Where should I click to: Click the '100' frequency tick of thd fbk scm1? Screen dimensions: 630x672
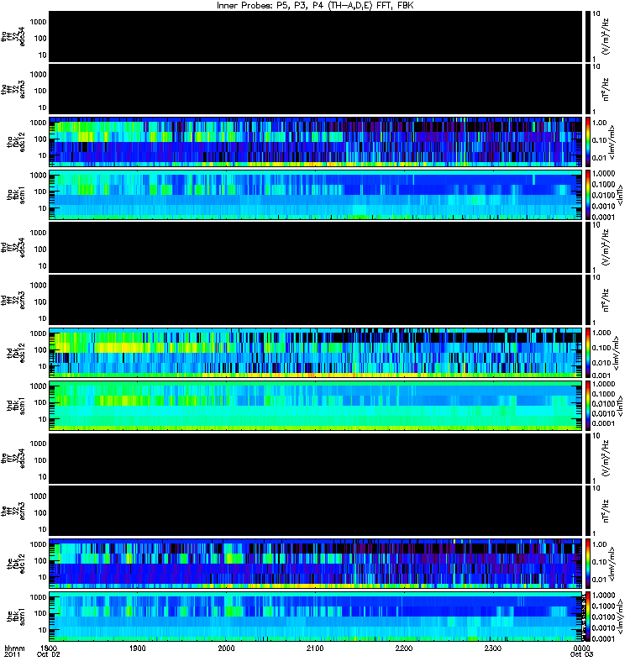(x=40, y=402)
